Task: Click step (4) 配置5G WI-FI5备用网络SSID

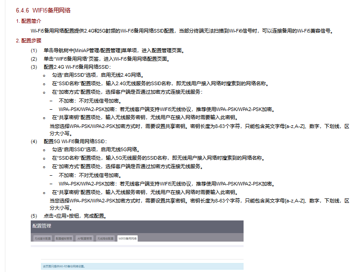Action: (x=69, y=141)
